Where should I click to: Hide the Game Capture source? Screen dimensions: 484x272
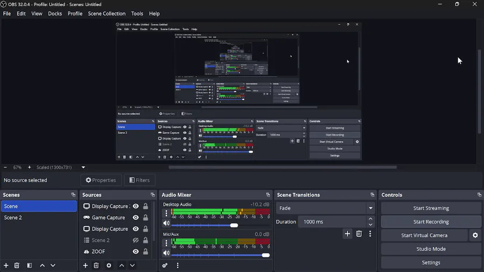pos(136,218)
